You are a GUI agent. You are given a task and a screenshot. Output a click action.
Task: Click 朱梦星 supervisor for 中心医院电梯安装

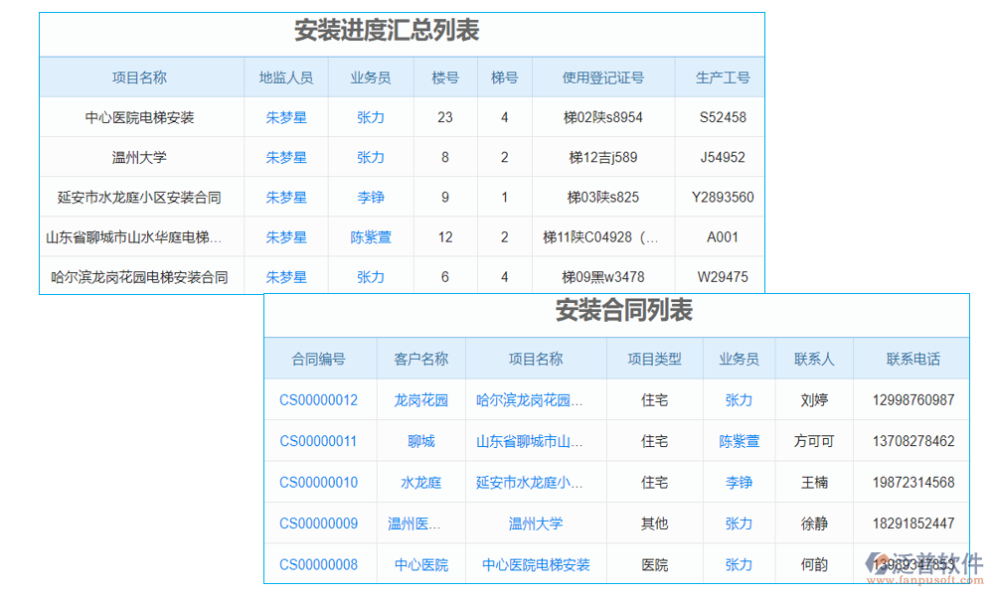285,116
